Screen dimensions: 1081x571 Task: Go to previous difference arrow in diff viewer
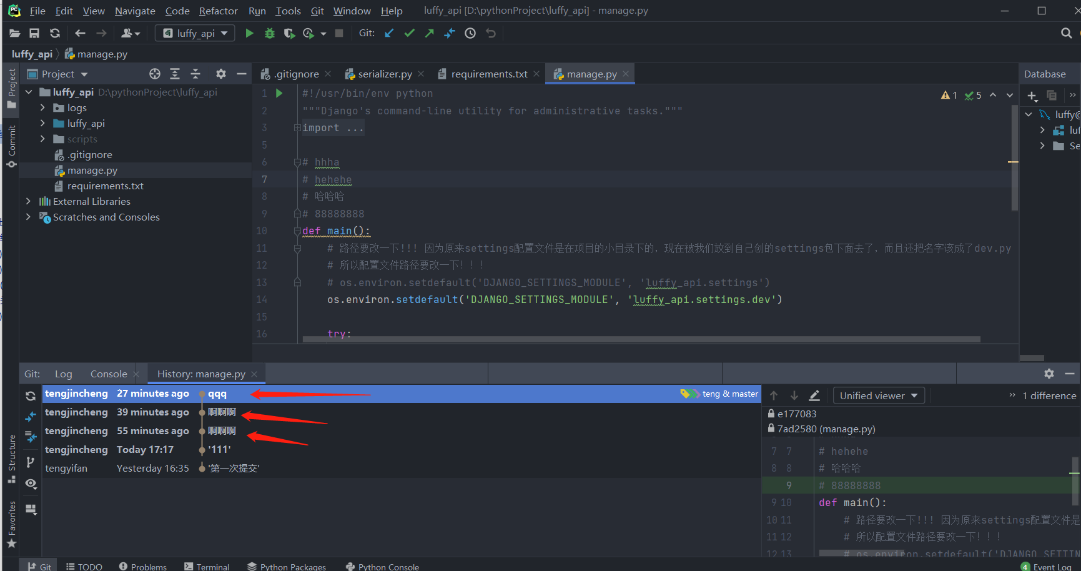774,395
